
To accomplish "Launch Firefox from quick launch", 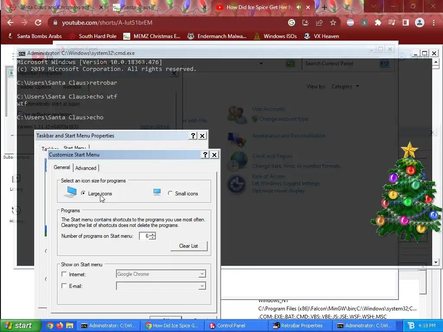I will coord(60,326).
